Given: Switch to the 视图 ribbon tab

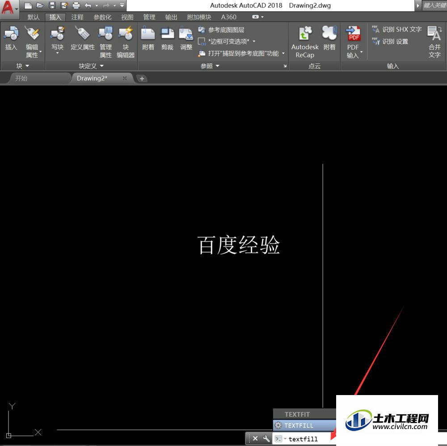Looking at the screenshot, I should point(127,17).
